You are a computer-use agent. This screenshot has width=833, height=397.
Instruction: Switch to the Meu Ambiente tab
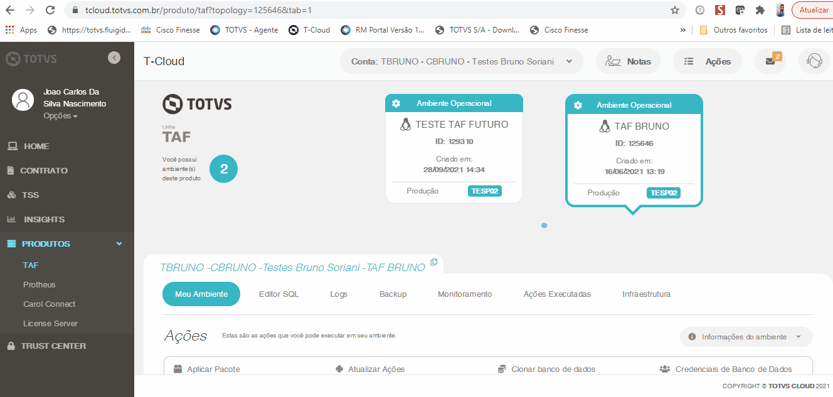[x=201, y=294]
